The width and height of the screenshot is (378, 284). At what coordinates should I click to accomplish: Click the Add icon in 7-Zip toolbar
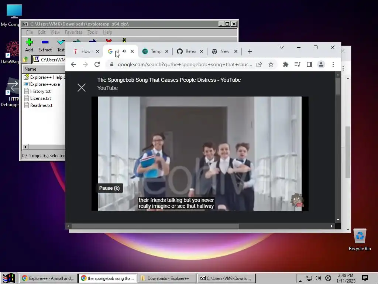(29, 45)
